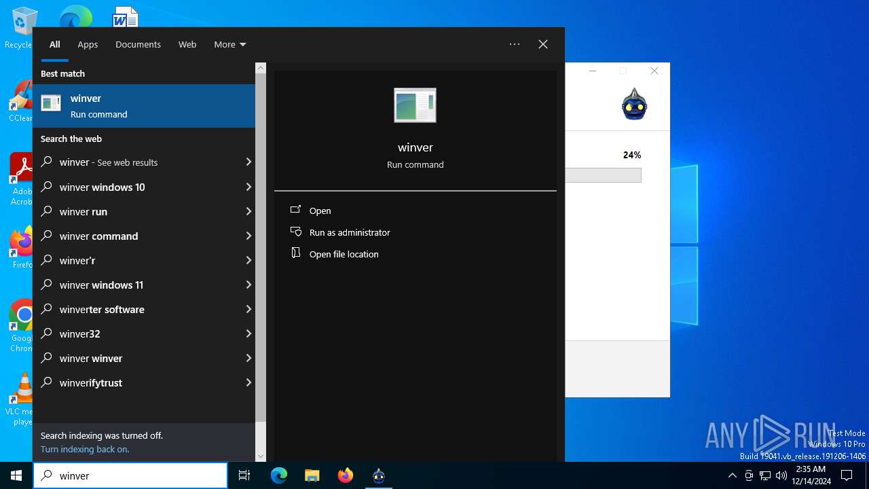Close the search panel with the X
Viewport: 869px width, 489px height.
(543, 44)
